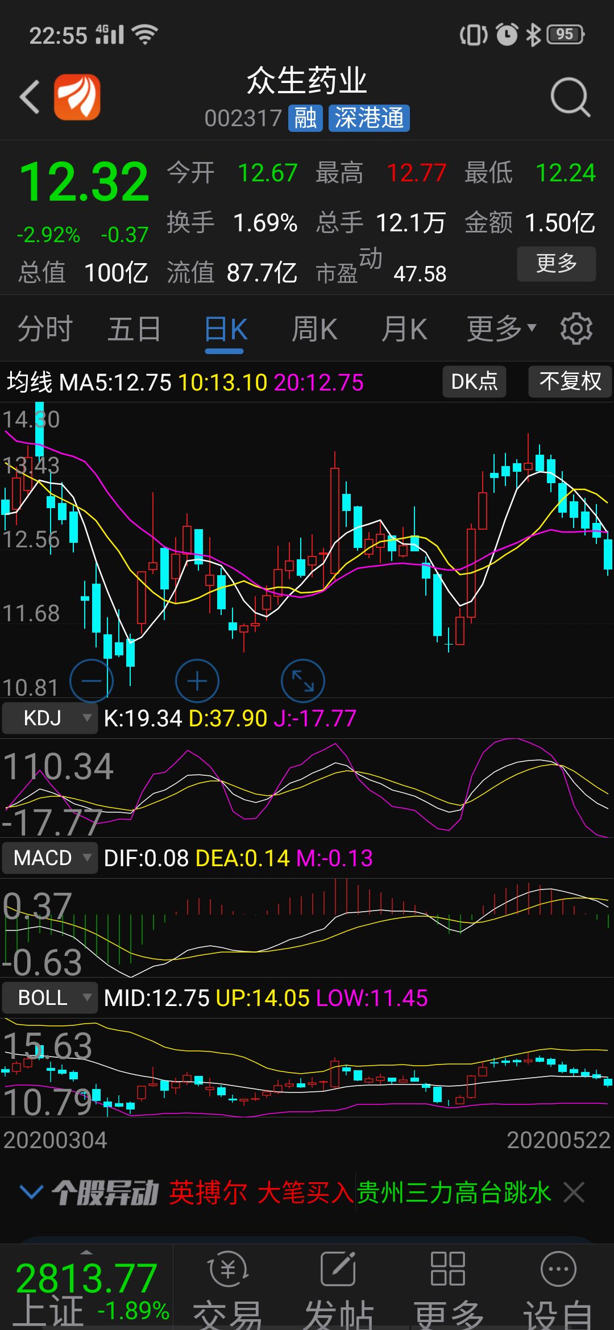Tap the 贵州三力高台跳水 alert
This screenshot has width=614, height=1330.
pos(454,1192)
